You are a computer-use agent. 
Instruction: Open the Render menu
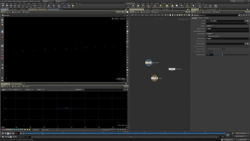pos(9,1)
